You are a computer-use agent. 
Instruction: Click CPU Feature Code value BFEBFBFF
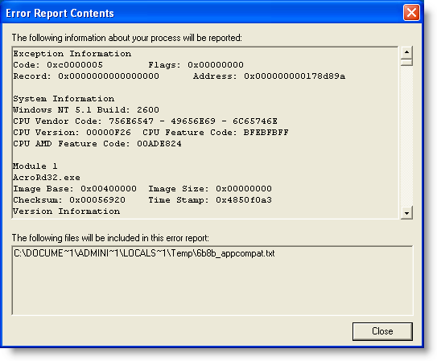[266, 132]
